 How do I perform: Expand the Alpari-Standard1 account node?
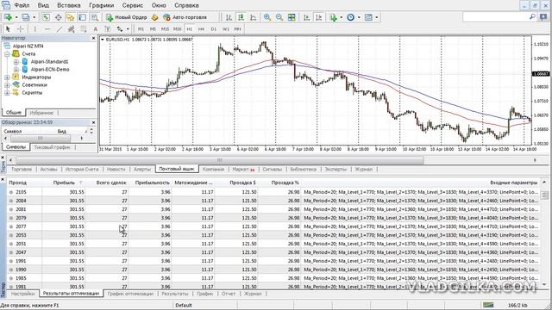(16, 62)
